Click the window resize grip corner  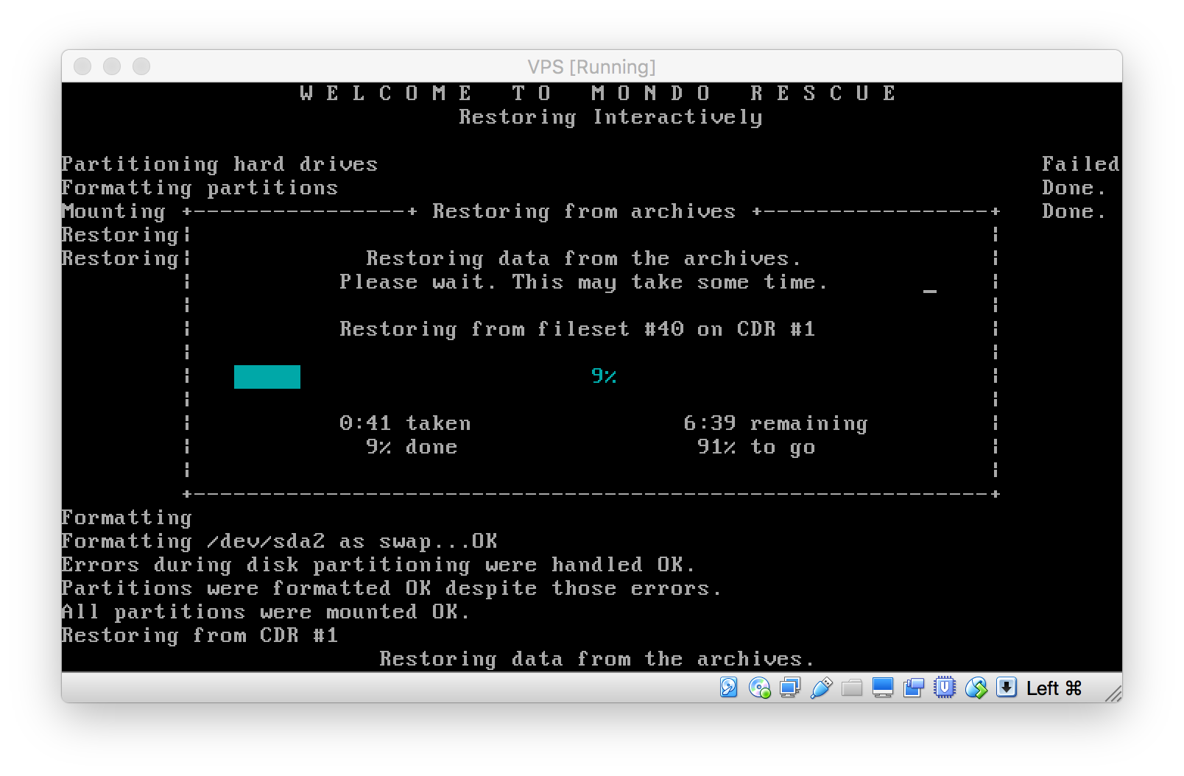(1113, 693)
